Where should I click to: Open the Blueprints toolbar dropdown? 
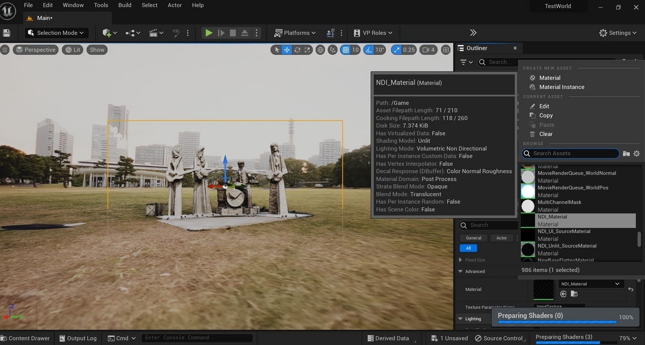coord(133,33)
